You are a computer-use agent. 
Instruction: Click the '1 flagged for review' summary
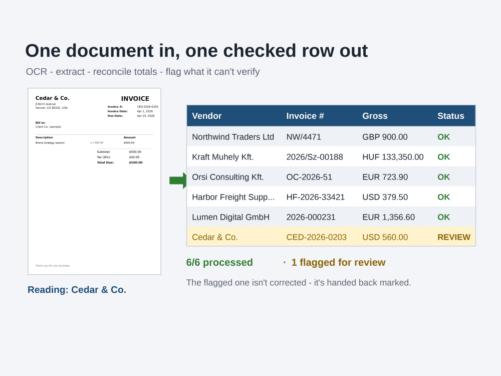point(338,262)
